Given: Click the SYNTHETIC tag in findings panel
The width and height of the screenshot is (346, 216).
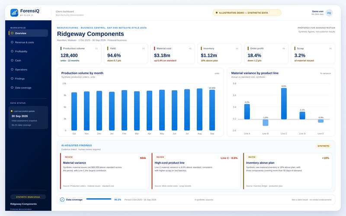Looking at the screenshot, I should point(323,146).
